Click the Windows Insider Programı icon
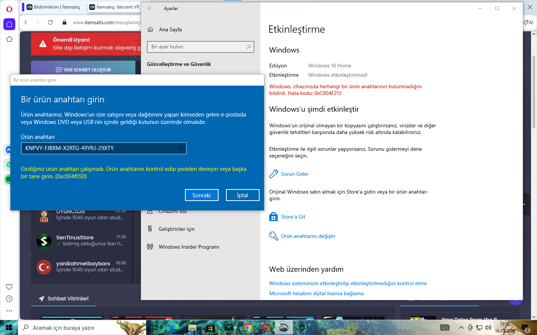Viewport: 537px width, 335px height. point(150,247)
